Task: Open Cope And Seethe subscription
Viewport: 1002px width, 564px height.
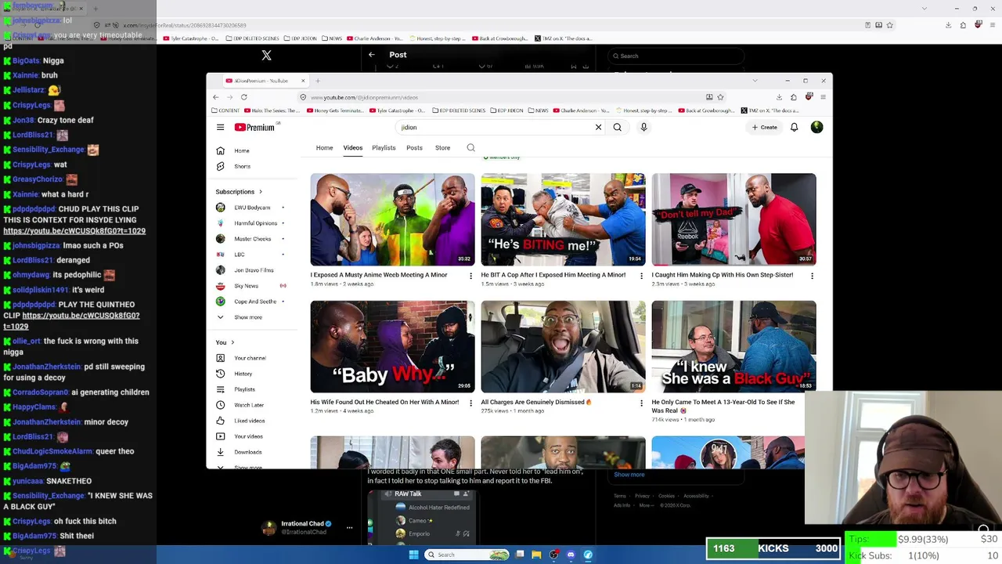Action: (255, 302)
